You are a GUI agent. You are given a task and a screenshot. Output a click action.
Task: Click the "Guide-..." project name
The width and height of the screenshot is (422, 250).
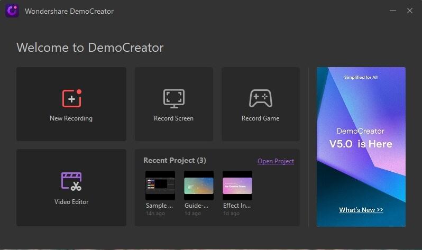197,206
